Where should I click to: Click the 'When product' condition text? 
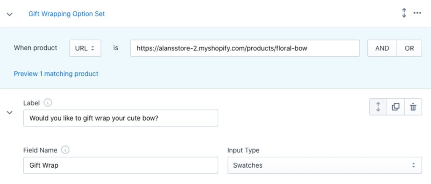36,48
